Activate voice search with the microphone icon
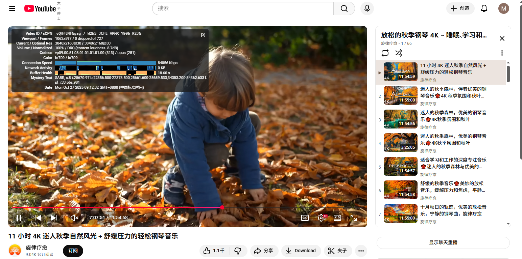Image resolution: width=522 pixels, height=259 pixels. point(367,8)
